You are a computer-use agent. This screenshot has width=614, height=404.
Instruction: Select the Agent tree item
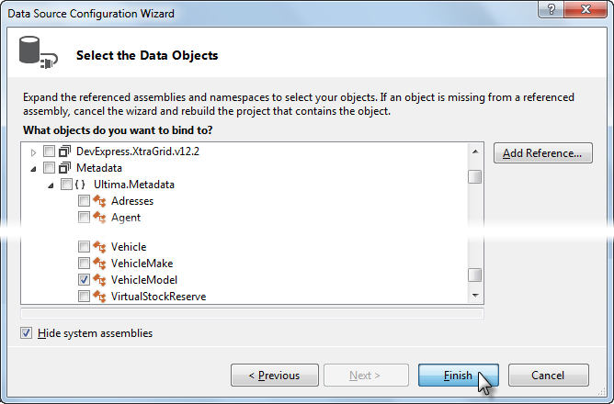(x=126, y=218)
